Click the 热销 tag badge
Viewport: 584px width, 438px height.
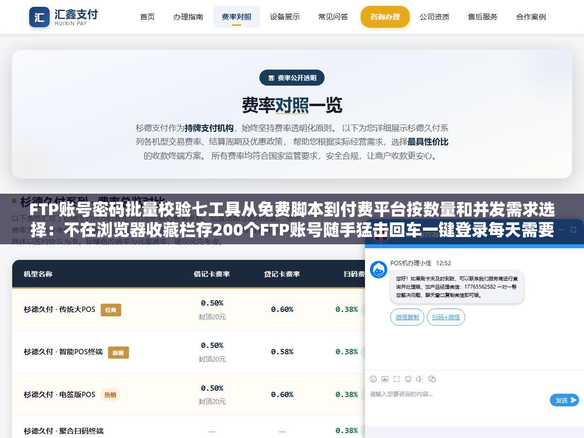110,395
